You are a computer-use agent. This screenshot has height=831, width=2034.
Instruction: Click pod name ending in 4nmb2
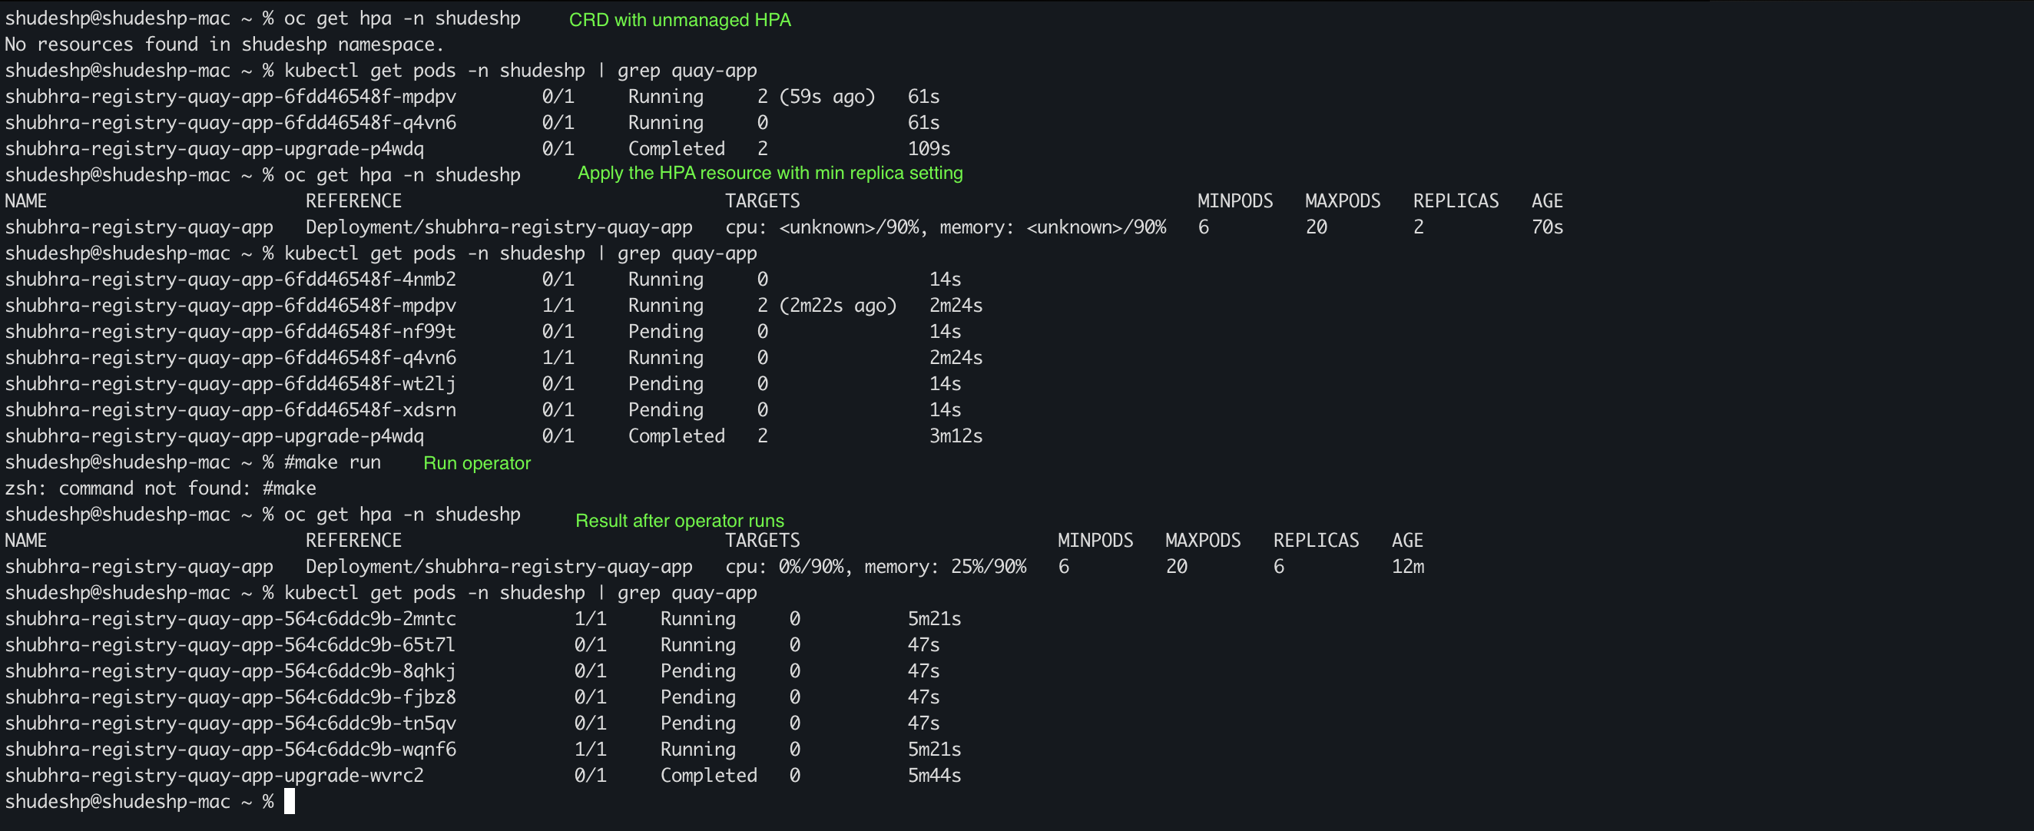coord(230,280)
